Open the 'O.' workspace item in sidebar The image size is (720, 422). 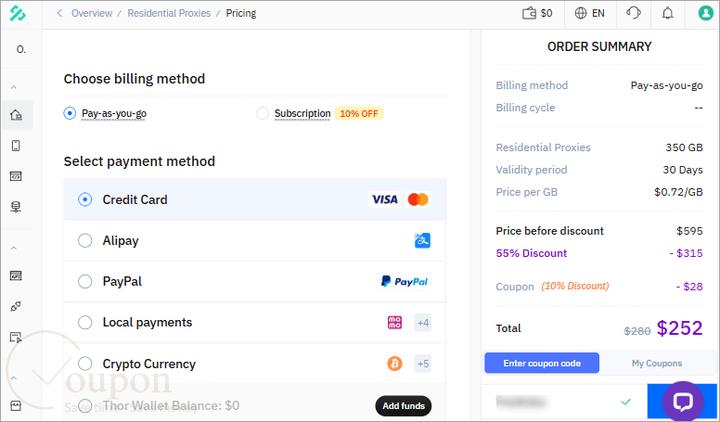(x=21, y=49)
